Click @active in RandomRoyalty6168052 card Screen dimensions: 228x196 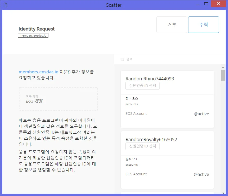tap(201, 174)
